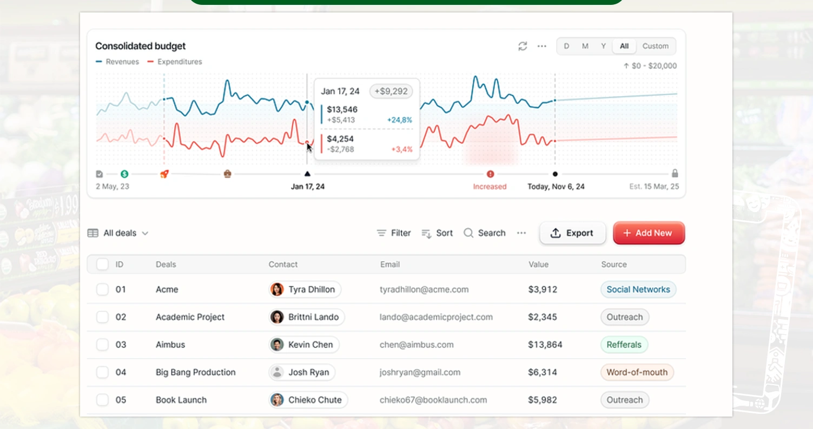
Task: Open the chart's three-dot options menu
Action: click(x=541, y=46)
